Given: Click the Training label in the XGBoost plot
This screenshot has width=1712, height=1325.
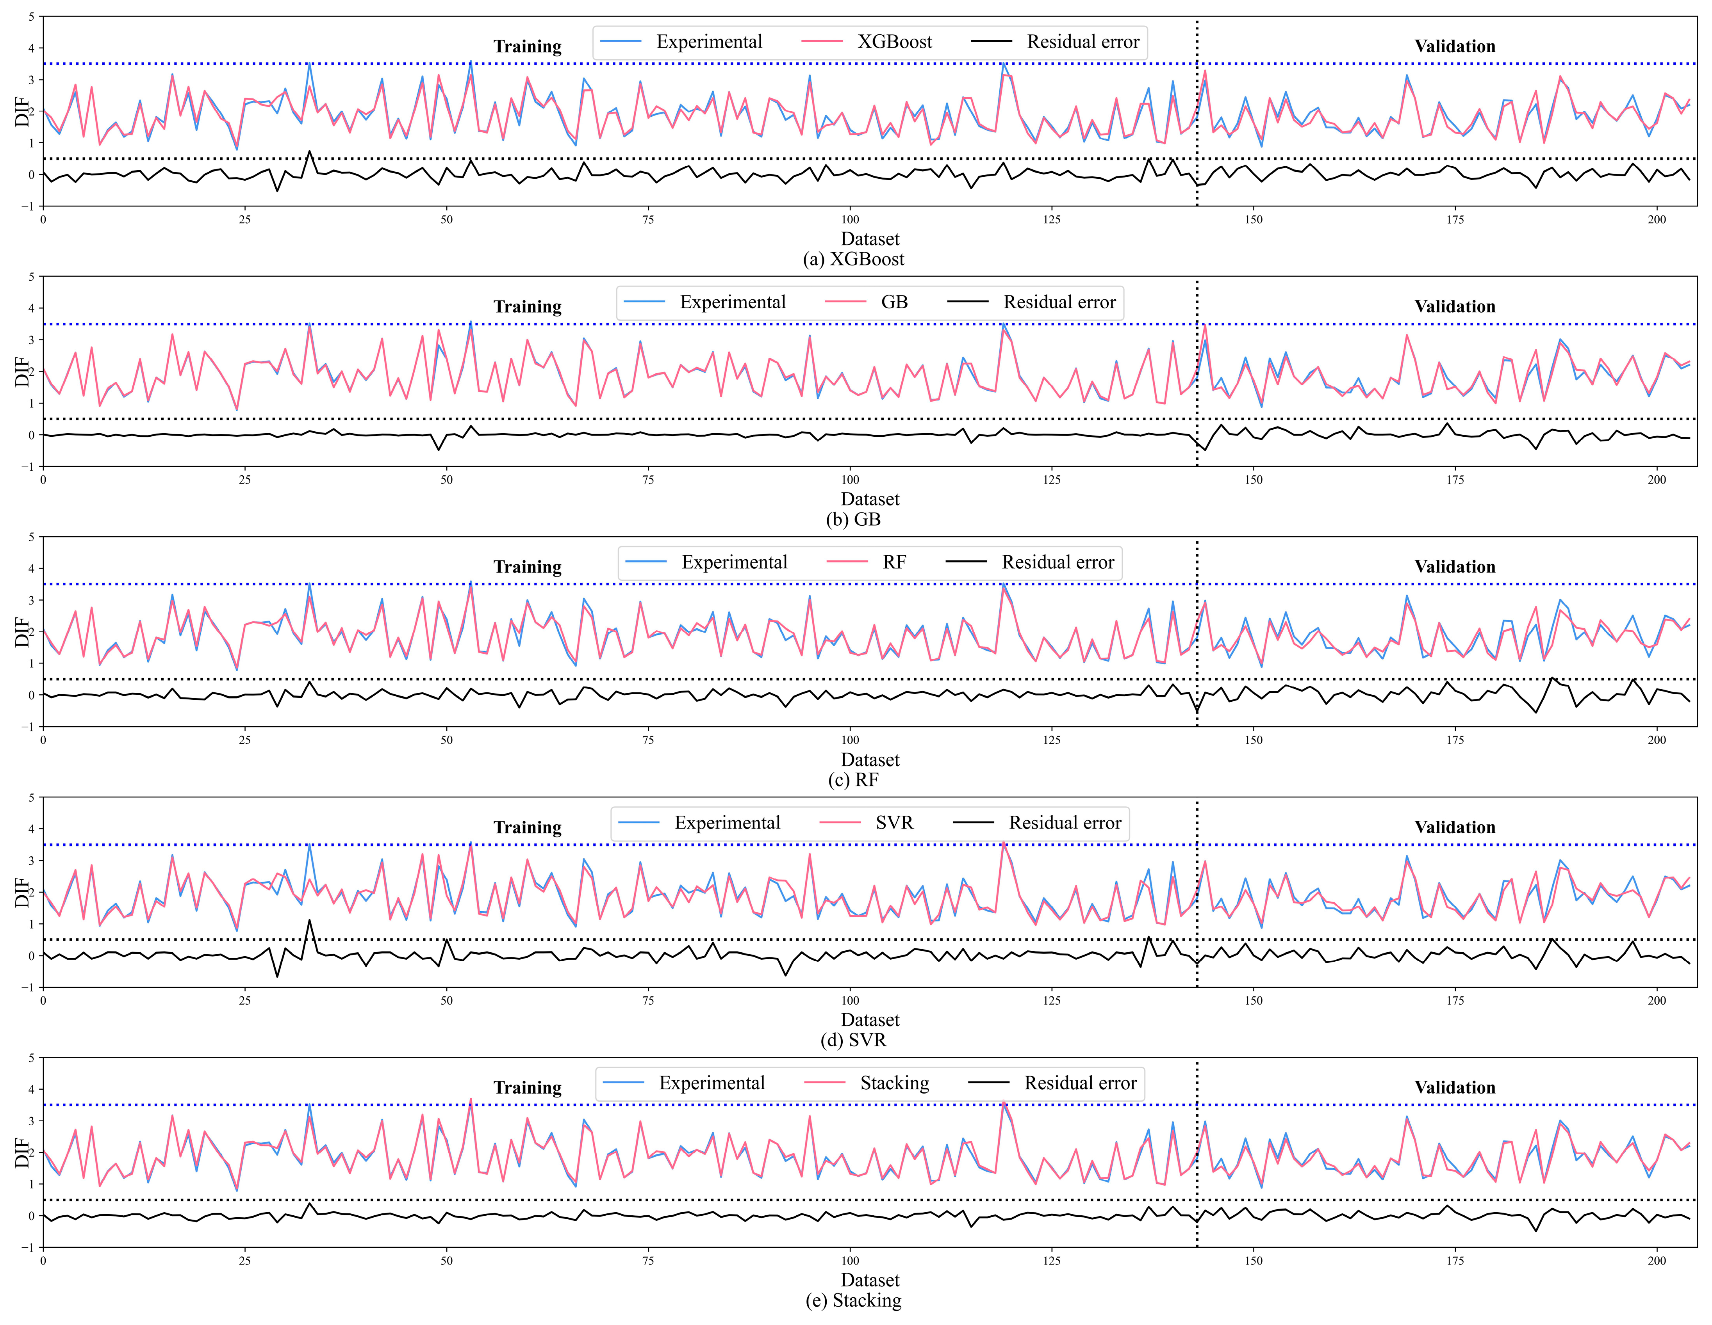Looking at the screenshot, I should point(527,47).
